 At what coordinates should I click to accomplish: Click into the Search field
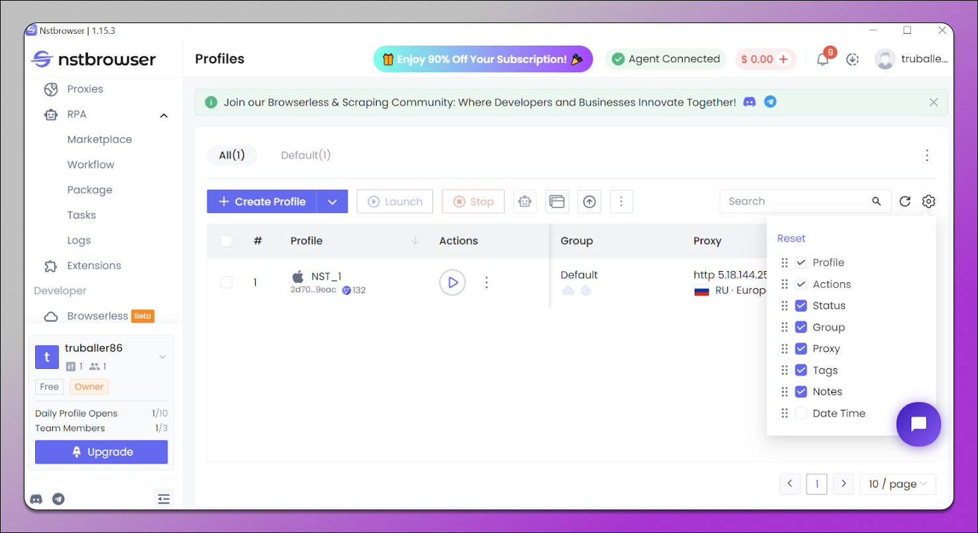pyautogui.click(x=798, y=202)
